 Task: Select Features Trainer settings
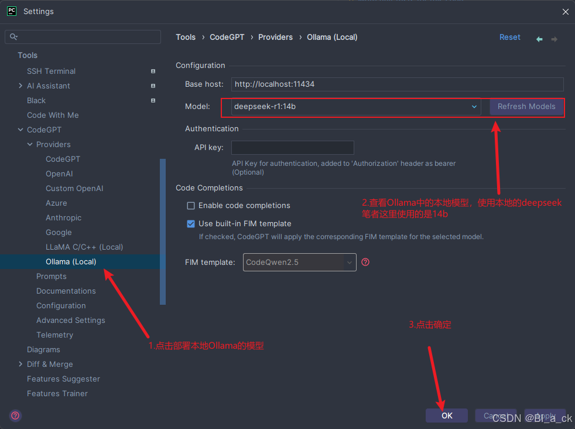[57, 393]
